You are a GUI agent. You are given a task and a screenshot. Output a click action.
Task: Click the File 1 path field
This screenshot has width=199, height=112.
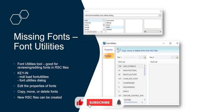(x=131, y=57)
